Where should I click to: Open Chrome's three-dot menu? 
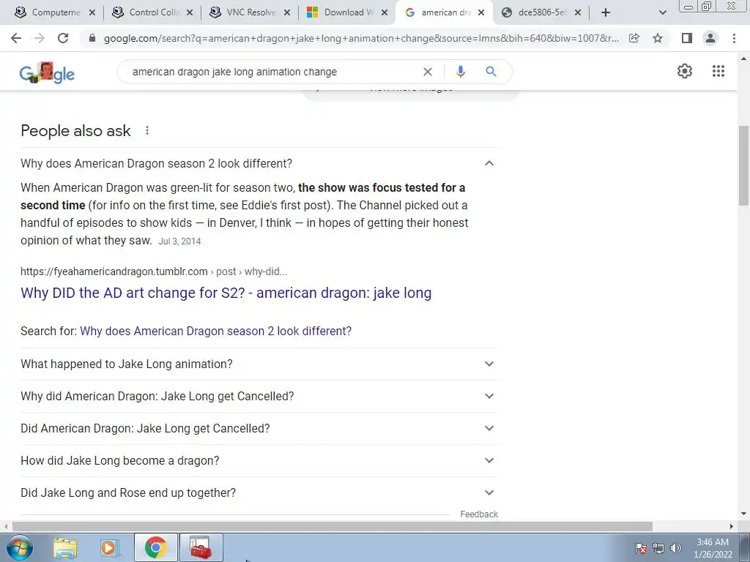[x=734, y=38]
